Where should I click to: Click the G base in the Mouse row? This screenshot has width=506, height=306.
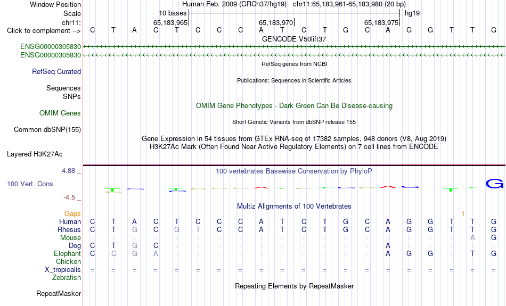pyautogui.click(x=494, y=238)
